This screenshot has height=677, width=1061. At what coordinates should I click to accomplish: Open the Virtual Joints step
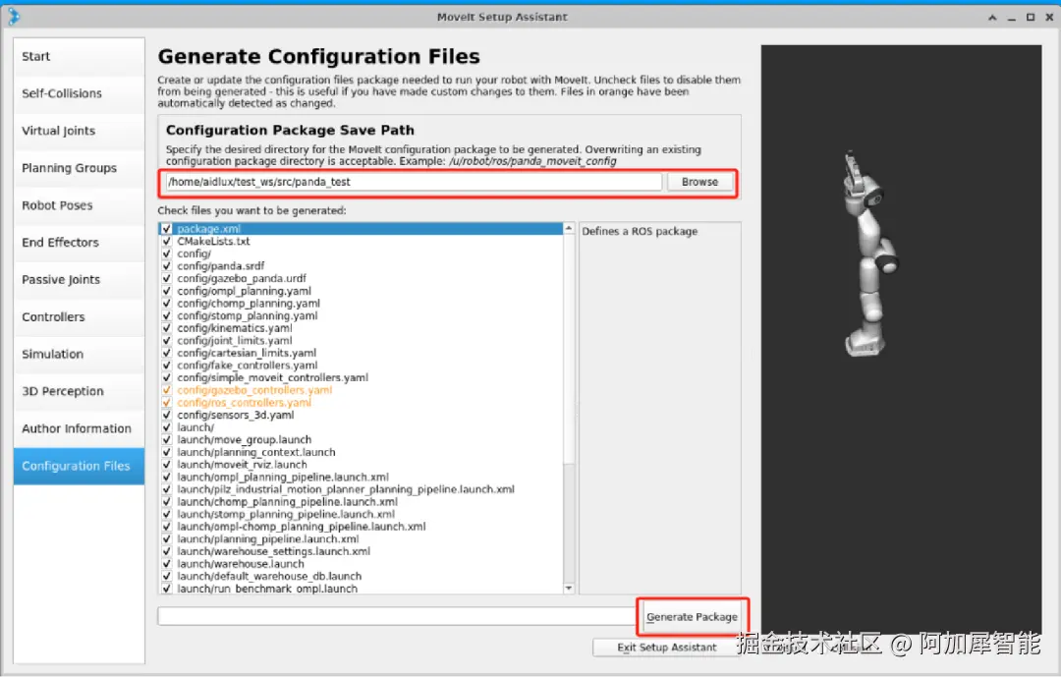coord(80,131)
